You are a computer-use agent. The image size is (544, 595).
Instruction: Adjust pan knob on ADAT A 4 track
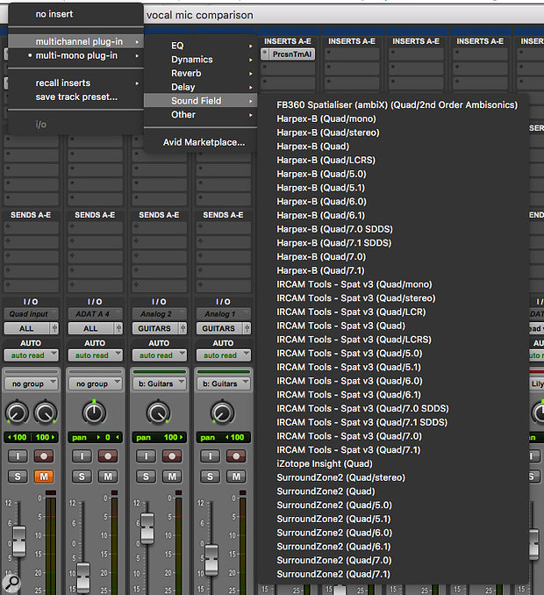point(94,412)
